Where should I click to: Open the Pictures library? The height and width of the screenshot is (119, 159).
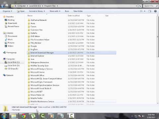11,43
